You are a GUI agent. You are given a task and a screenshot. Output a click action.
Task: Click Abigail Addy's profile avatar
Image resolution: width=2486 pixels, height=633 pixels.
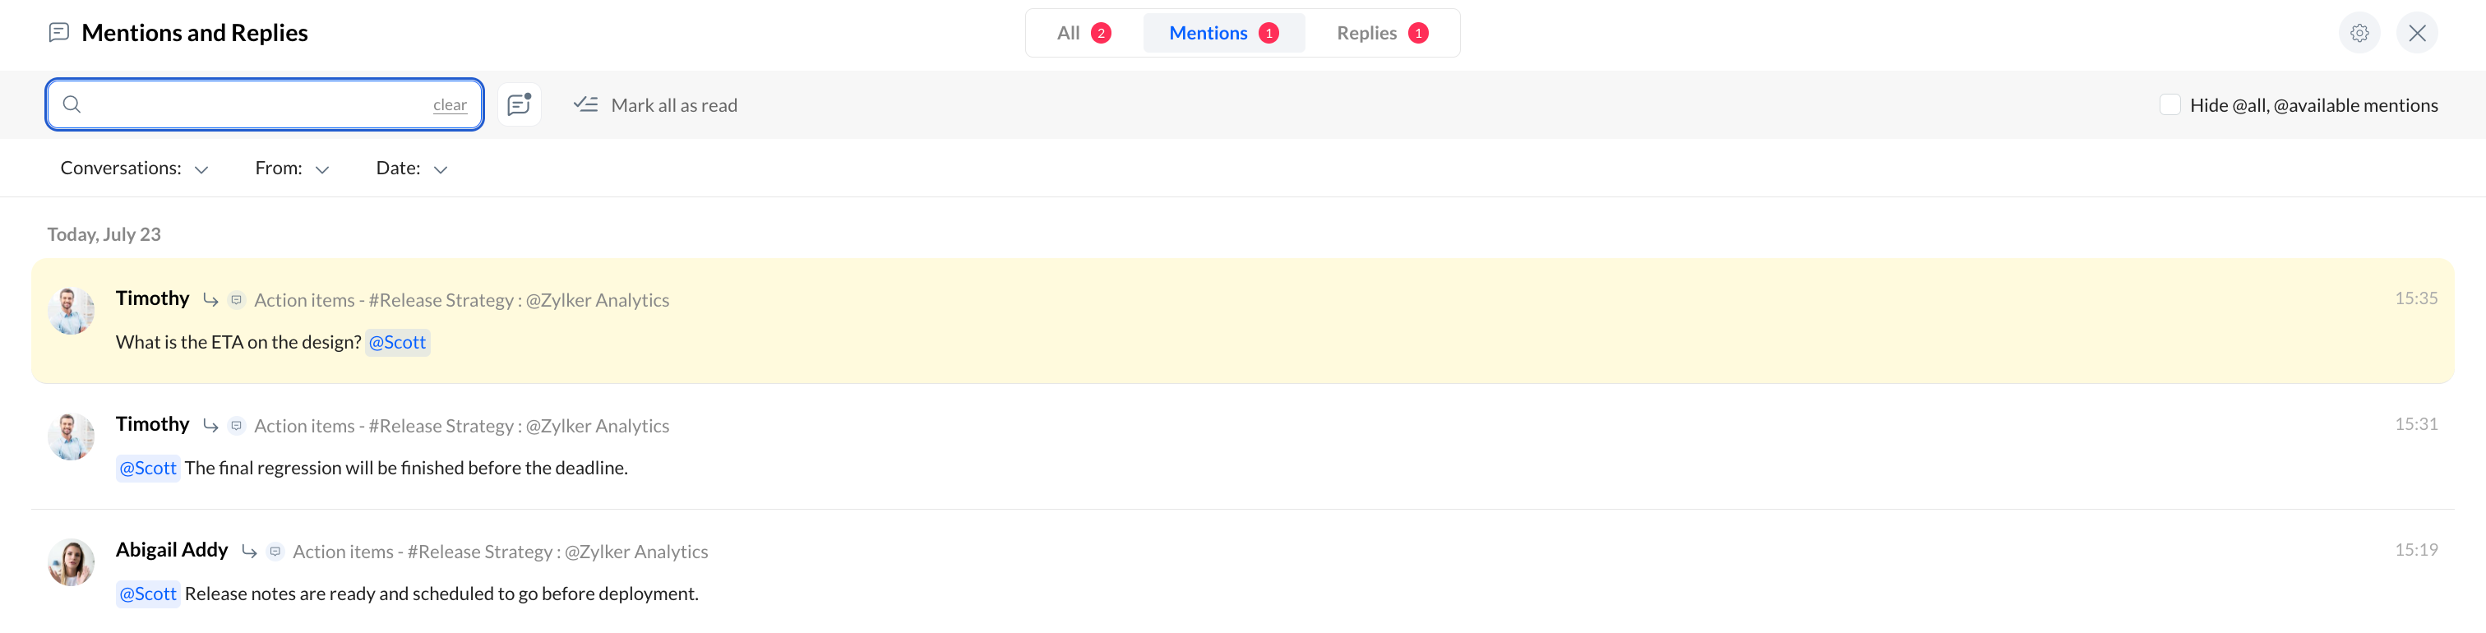coord(72,562)
